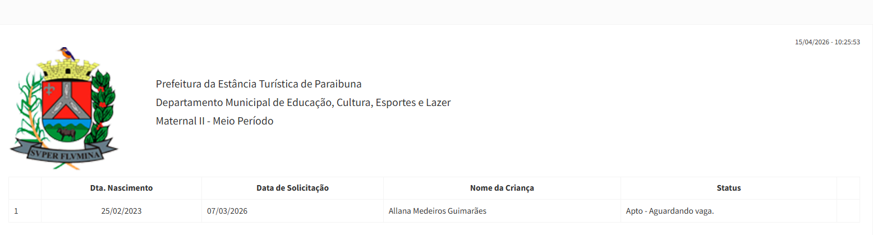Click the Maternal II - Meio Período title

214,121
